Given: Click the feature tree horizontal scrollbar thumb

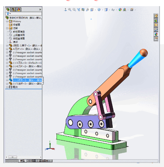Looking at the screenshot, I should (13, 157).
